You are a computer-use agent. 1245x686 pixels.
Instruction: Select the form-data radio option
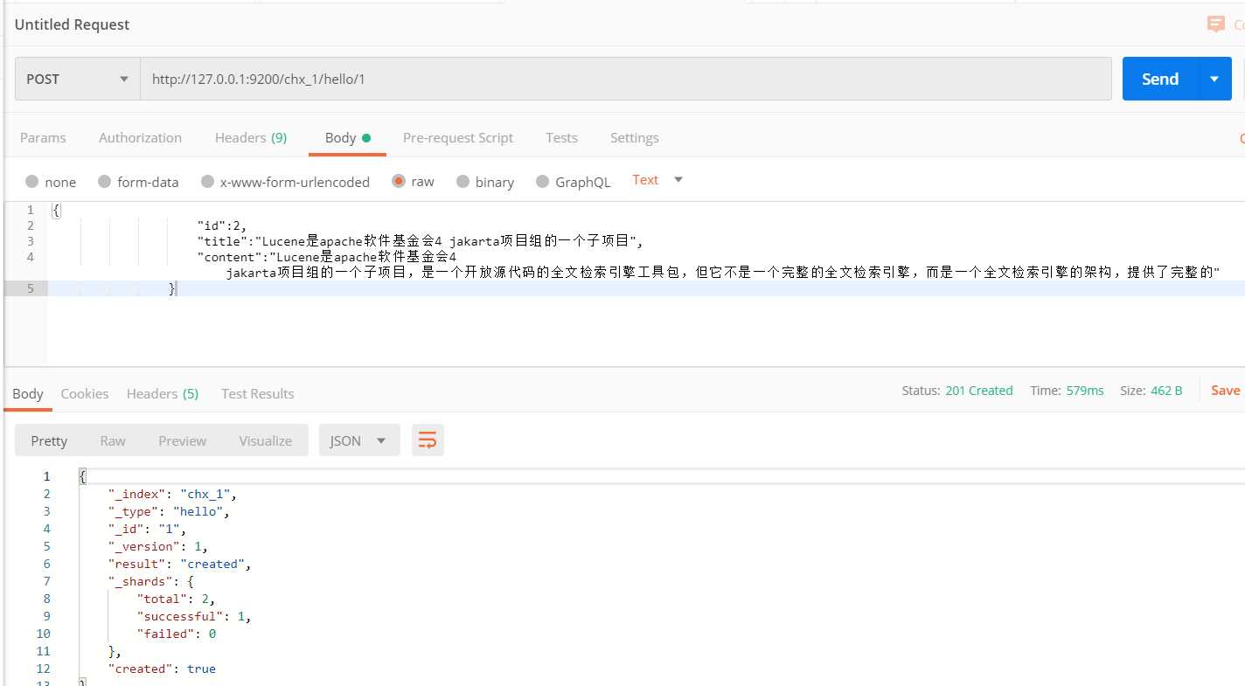[x=105, y=182]
